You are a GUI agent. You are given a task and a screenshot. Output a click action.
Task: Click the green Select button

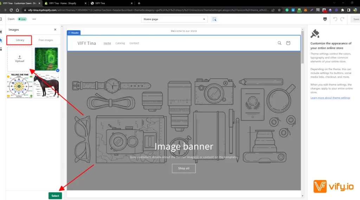click(x=55, y=196)
